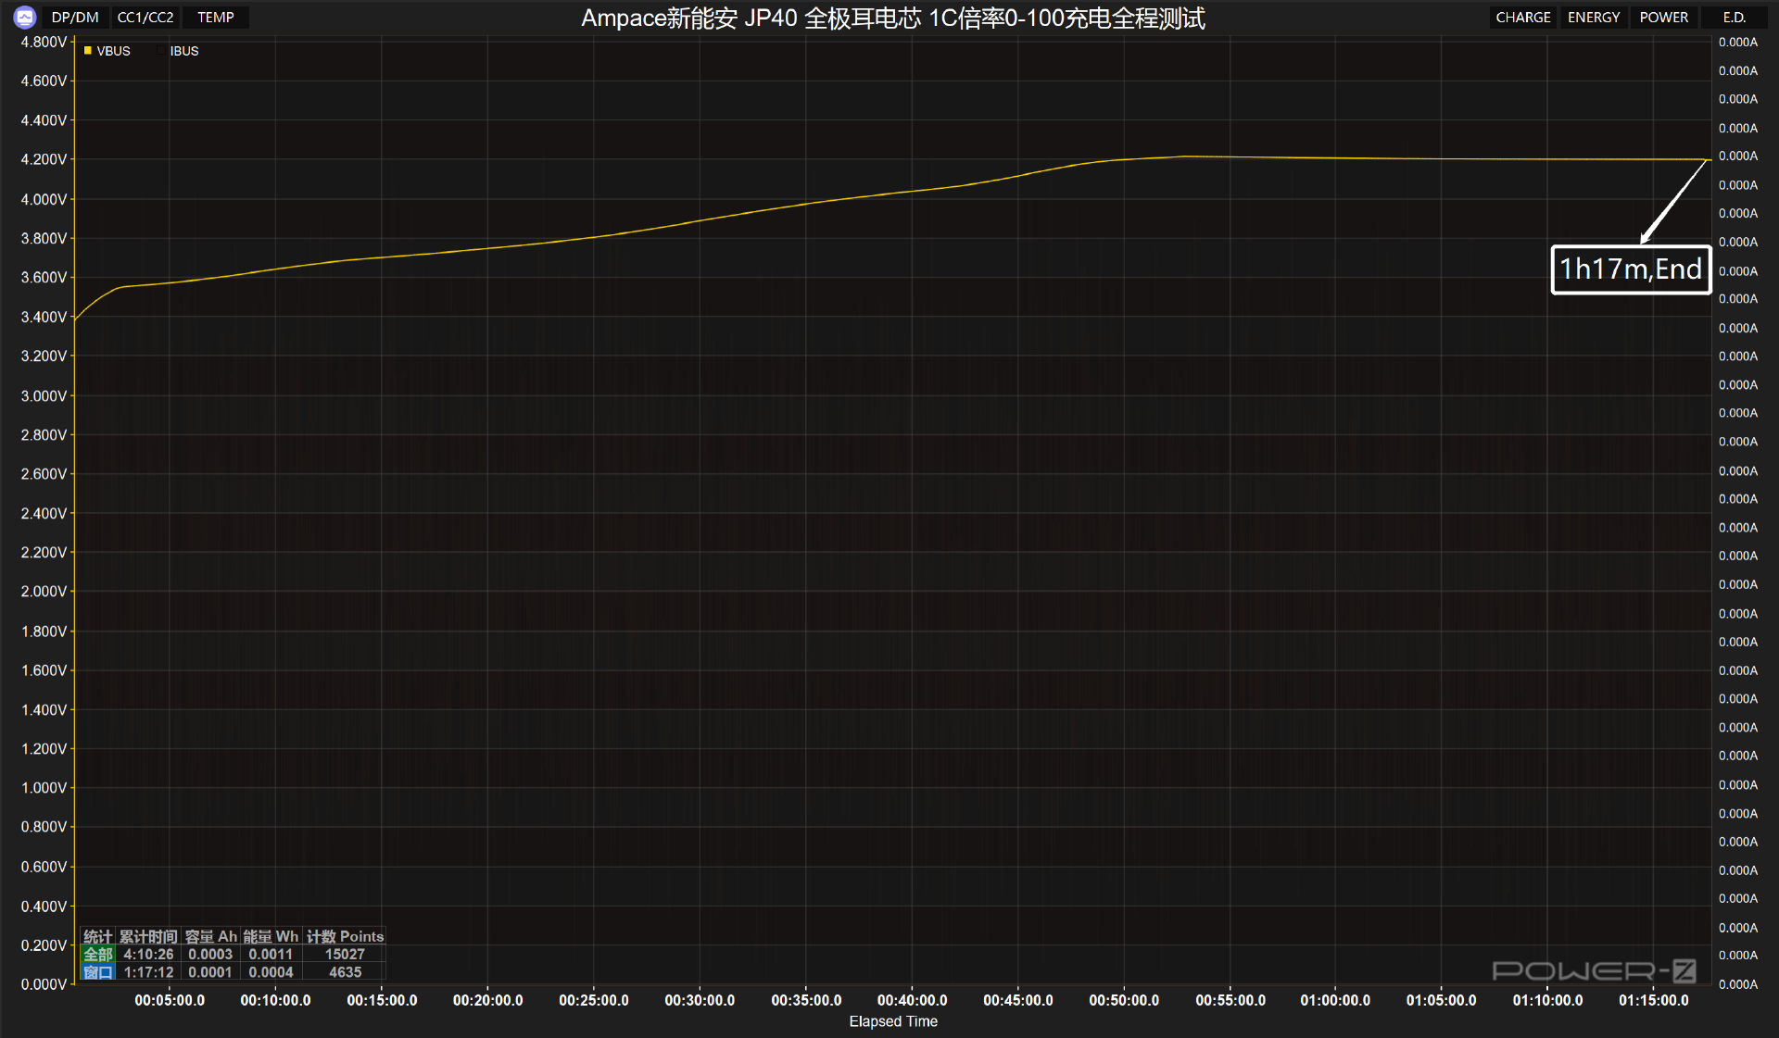This screenshot has height=1038, width=1779.
Task: Select the 全部 statistics row label
Action: [98, 954]
